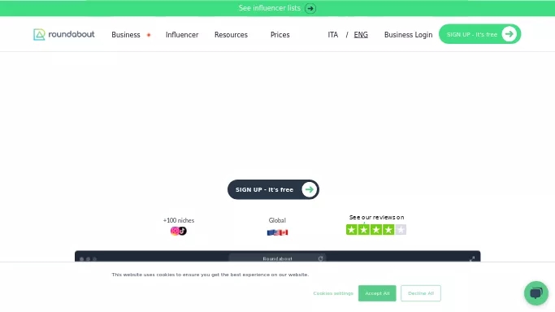Switch language to ENG
The height and width of the screenshot is (312, 555).
(x=361, y=35)
